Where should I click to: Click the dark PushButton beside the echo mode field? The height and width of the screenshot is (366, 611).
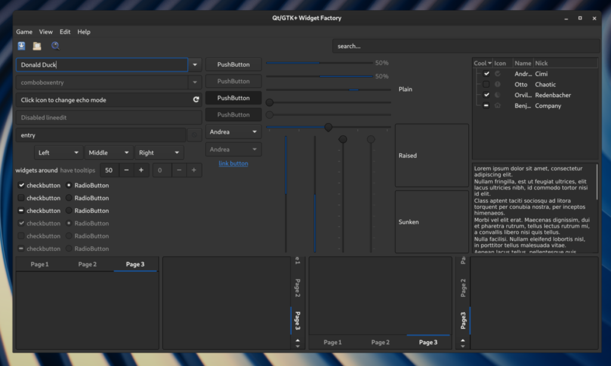233,98
